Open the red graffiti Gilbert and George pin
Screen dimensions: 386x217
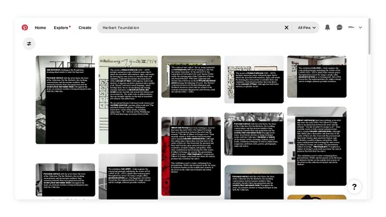(x=191, y=156)
